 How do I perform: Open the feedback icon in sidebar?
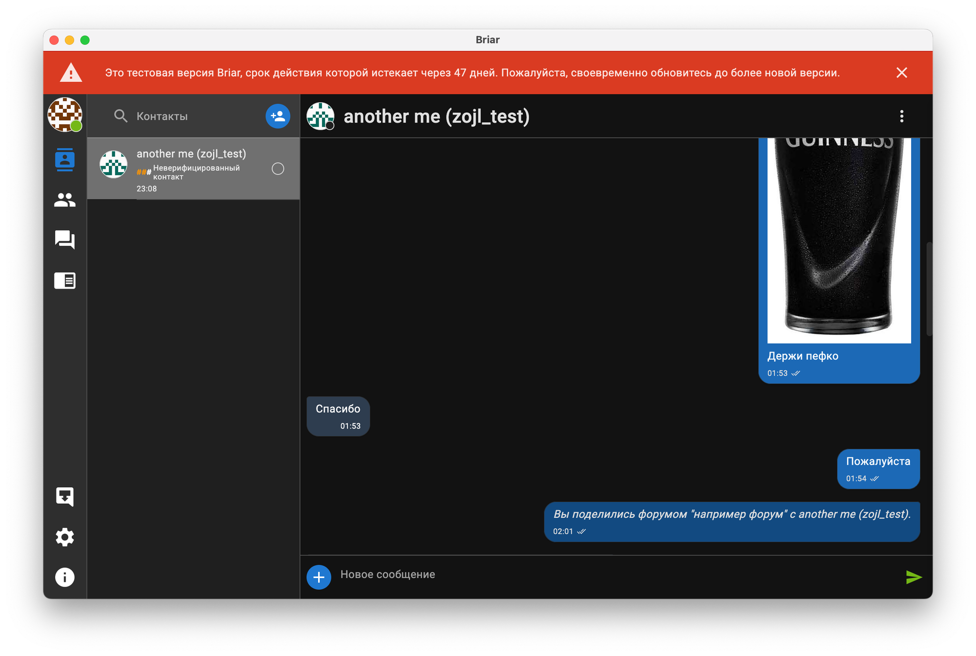click(64, 497)
